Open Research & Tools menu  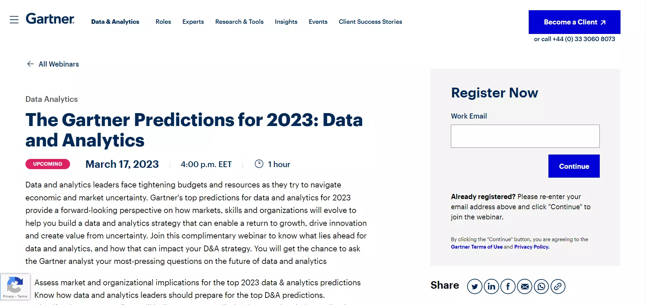click(239, 22)
